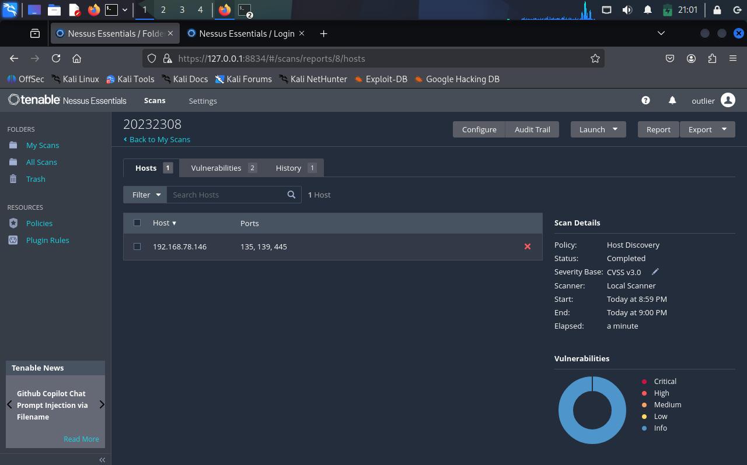Open the system notifications bell in top panel
Viewport: 747px width, 465px height.
tap(648, 10)
